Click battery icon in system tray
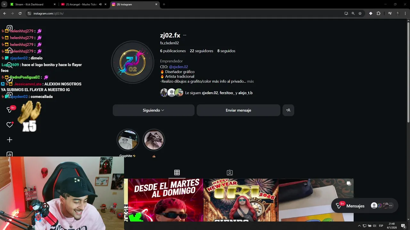 click(x=369, y=226)
